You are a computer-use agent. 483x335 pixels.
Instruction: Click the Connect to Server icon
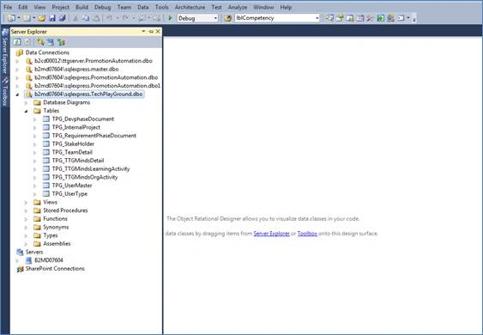[x=51, y=42]
